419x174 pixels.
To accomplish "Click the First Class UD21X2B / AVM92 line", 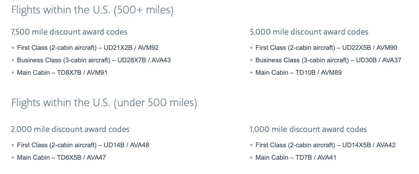I will pos(88,48).
